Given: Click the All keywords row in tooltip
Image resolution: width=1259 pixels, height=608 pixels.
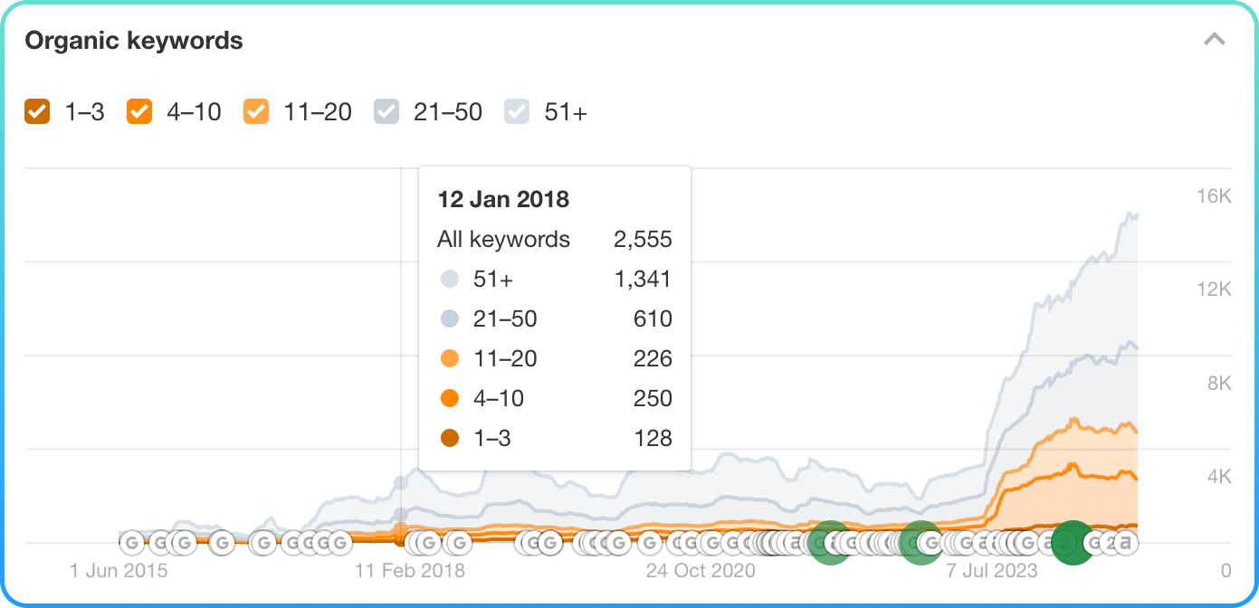Looking at the screenshot, I should point(554,240).
